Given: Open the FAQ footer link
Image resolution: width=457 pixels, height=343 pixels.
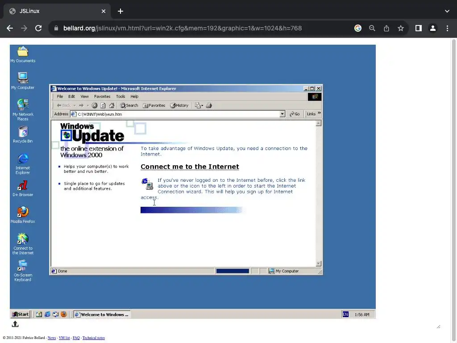Looking at the screenshot, I should 76,338.
